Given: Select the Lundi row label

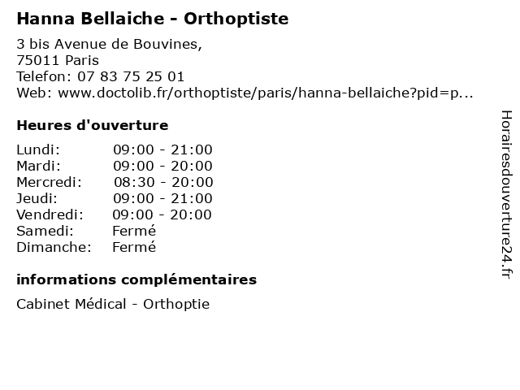Looking at the screenshot, I should (x=38, y=149).
